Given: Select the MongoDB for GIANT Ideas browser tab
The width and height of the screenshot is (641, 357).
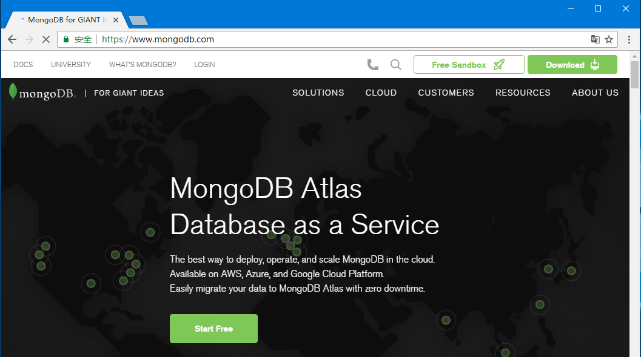Looking at the screenshot, I should pyautogui.click(x=67, y=19).
